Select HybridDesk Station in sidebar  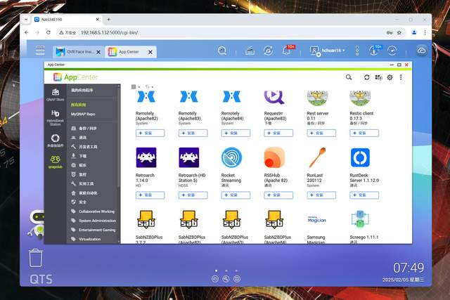click(x=56, y=117)
